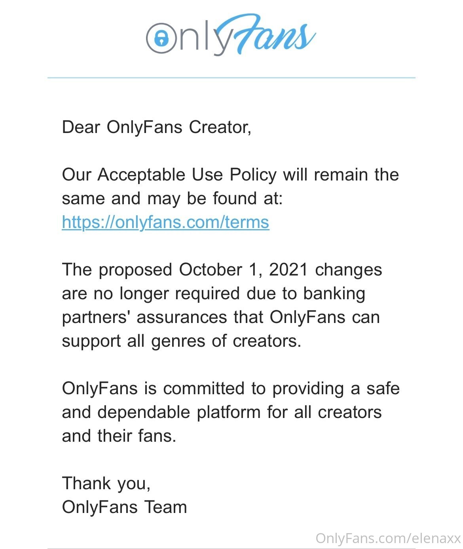The width and height of the screenshot is (463, 549).
Task: Click the "Acceptable Use Policy" phrase
Action: pyautogui.click(x=187, y=175)
